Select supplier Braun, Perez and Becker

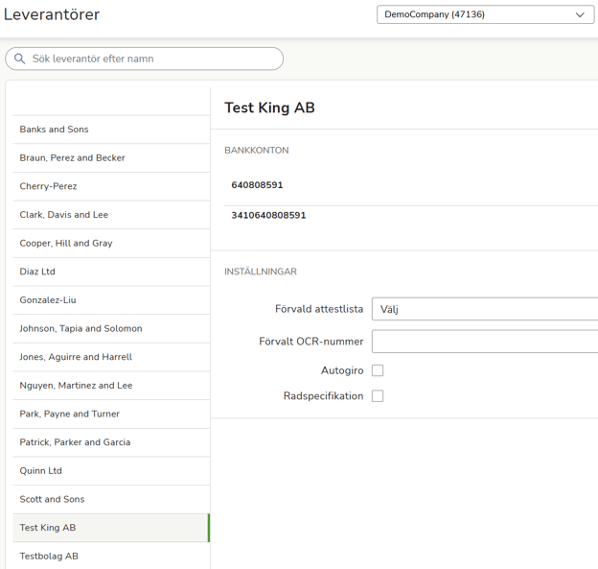coord(72,157)
